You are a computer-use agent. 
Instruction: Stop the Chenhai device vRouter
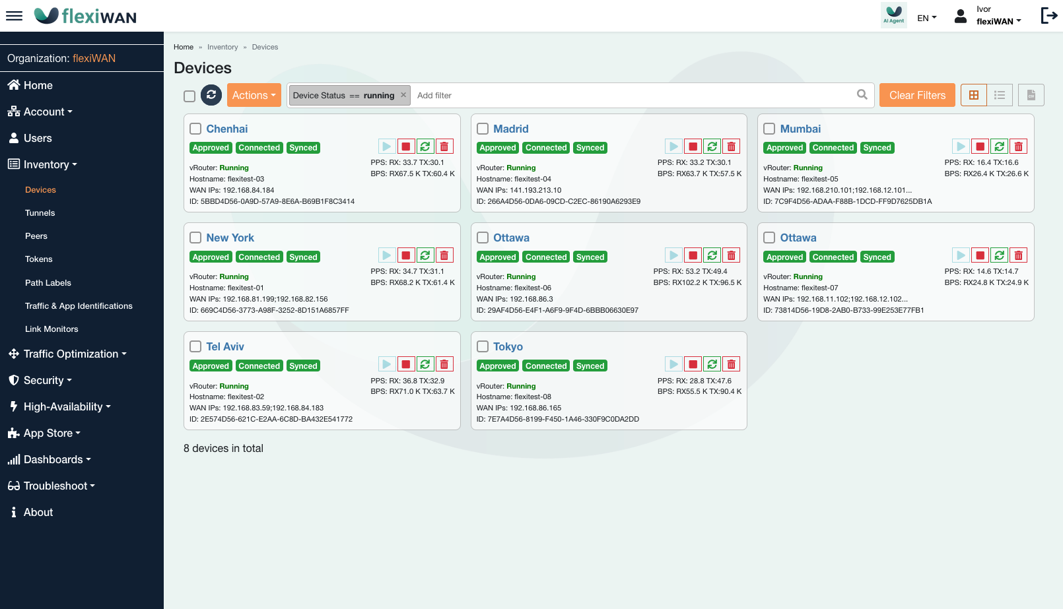tap(406, 146)
